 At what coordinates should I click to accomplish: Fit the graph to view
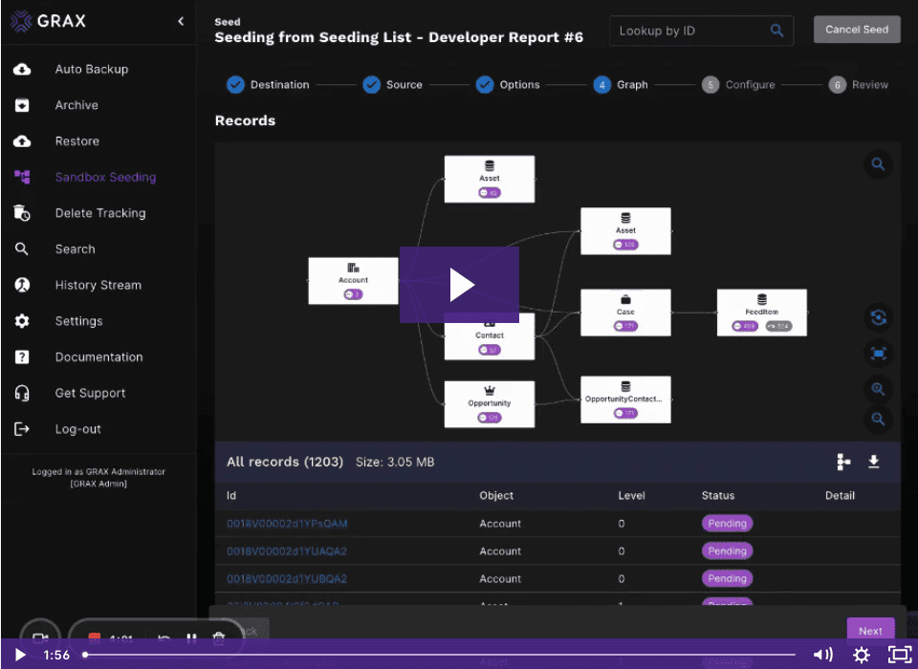pos(878,354)
